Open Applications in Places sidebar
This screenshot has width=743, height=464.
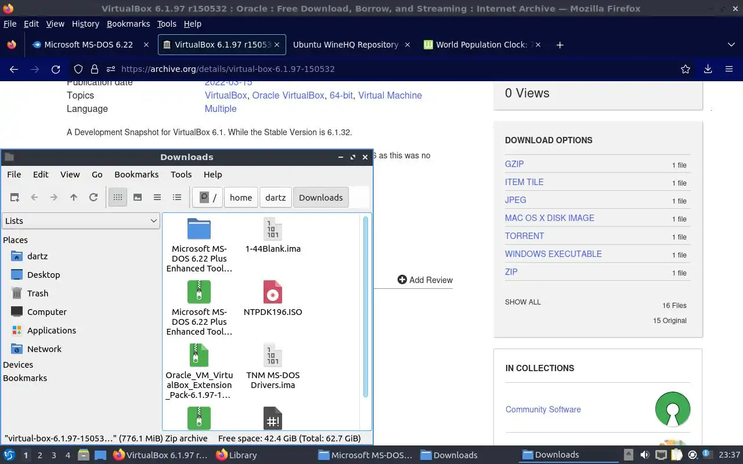(51, 330)
